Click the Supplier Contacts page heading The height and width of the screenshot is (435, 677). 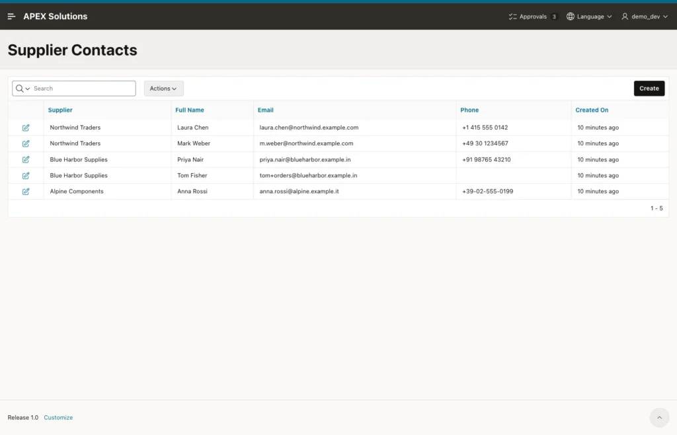(x=72, y=50)
